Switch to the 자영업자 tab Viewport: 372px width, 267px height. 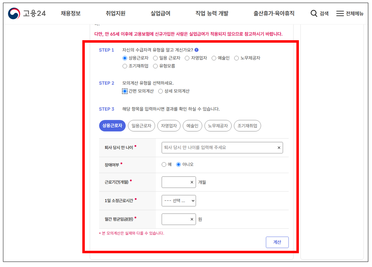(169, 126)
